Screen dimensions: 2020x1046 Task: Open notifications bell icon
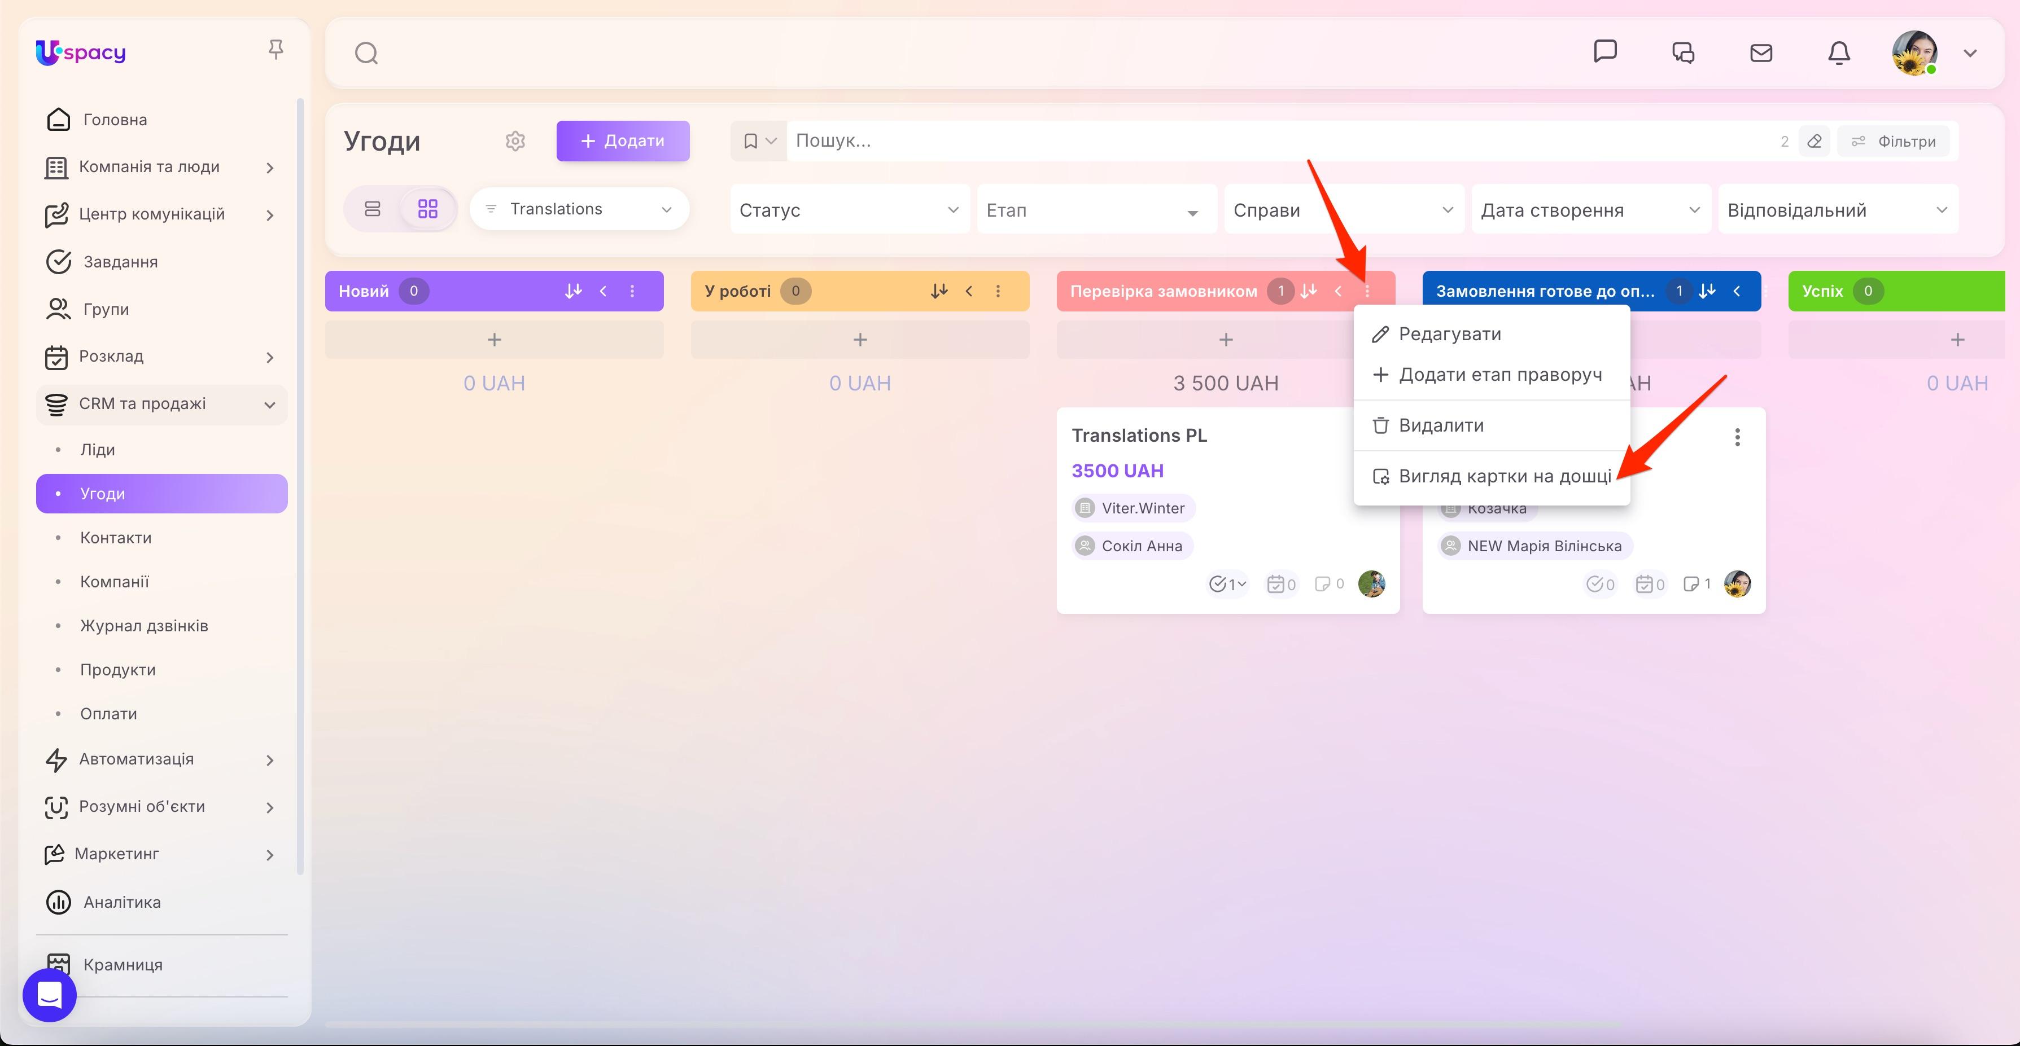click(x=1839, y=52)
